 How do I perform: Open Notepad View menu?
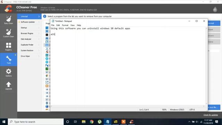(x=72, y=25)
